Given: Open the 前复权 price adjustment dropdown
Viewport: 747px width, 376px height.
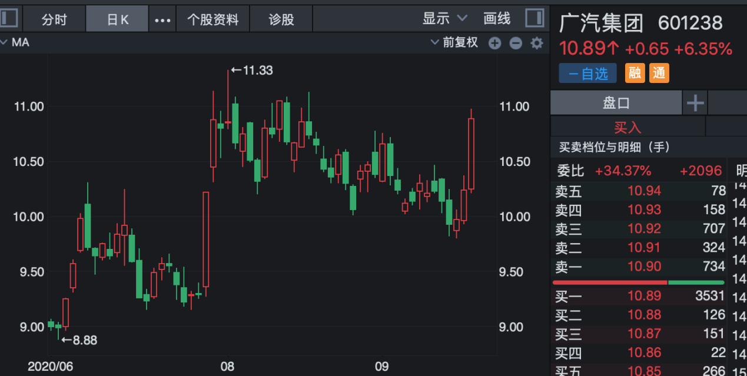Looking at the screenshot, I should [x=454, y=42].
